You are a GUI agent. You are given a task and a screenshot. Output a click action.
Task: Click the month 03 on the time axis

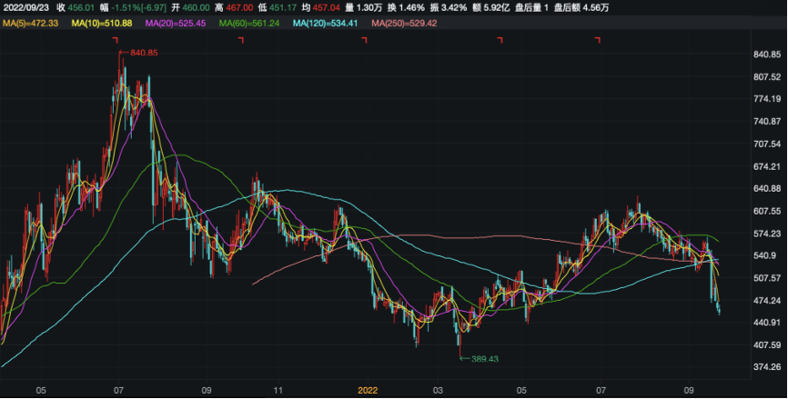coord(438,391)
